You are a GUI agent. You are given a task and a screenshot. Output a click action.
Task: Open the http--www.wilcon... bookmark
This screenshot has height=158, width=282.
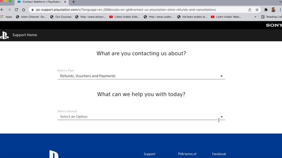(x=90, y=17)
